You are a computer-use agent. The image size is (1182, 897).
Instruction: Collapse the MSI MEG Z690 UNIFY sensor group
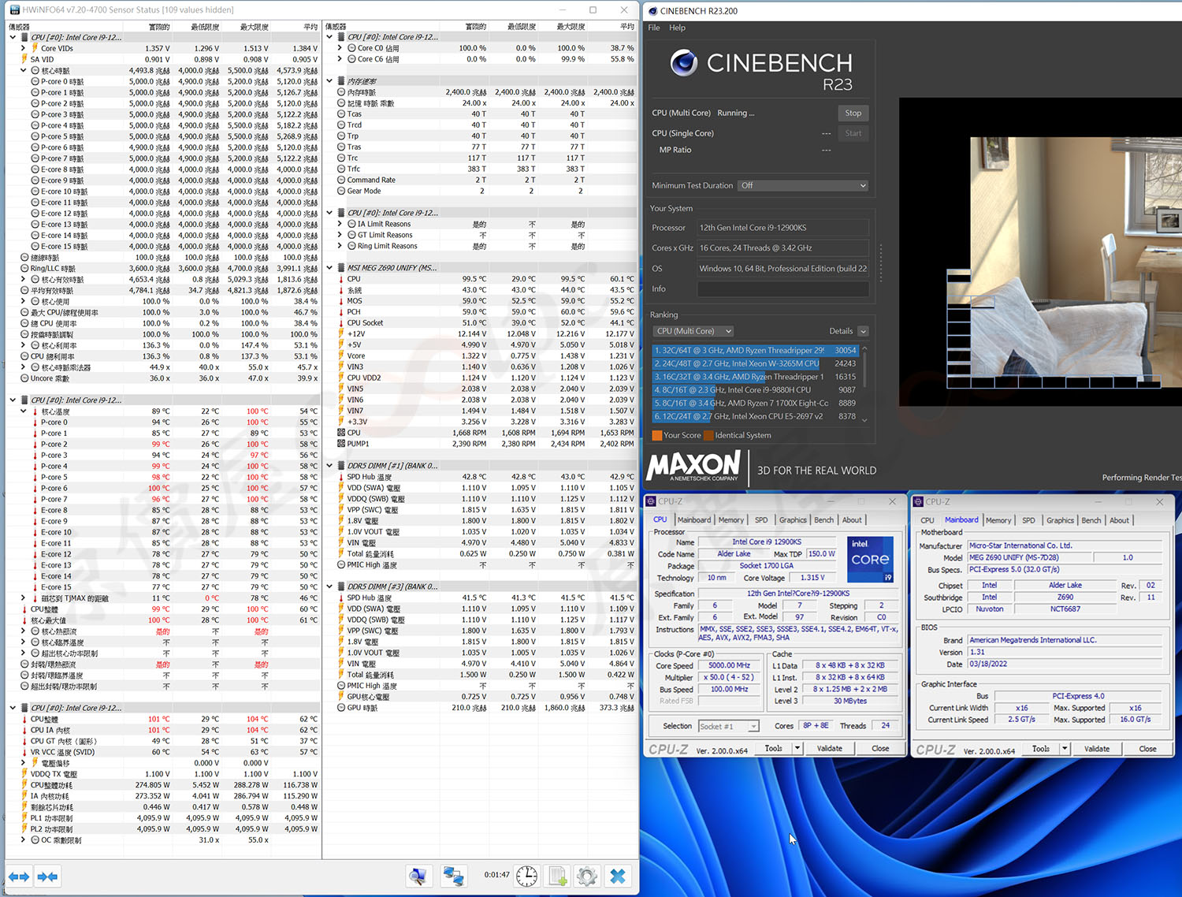pos(330,268)
